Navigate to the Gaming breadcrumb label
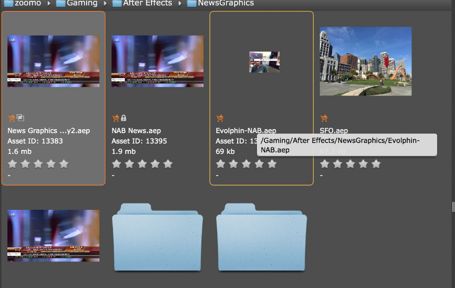This screenshot has width=455, height=288. tap(82, 3)
